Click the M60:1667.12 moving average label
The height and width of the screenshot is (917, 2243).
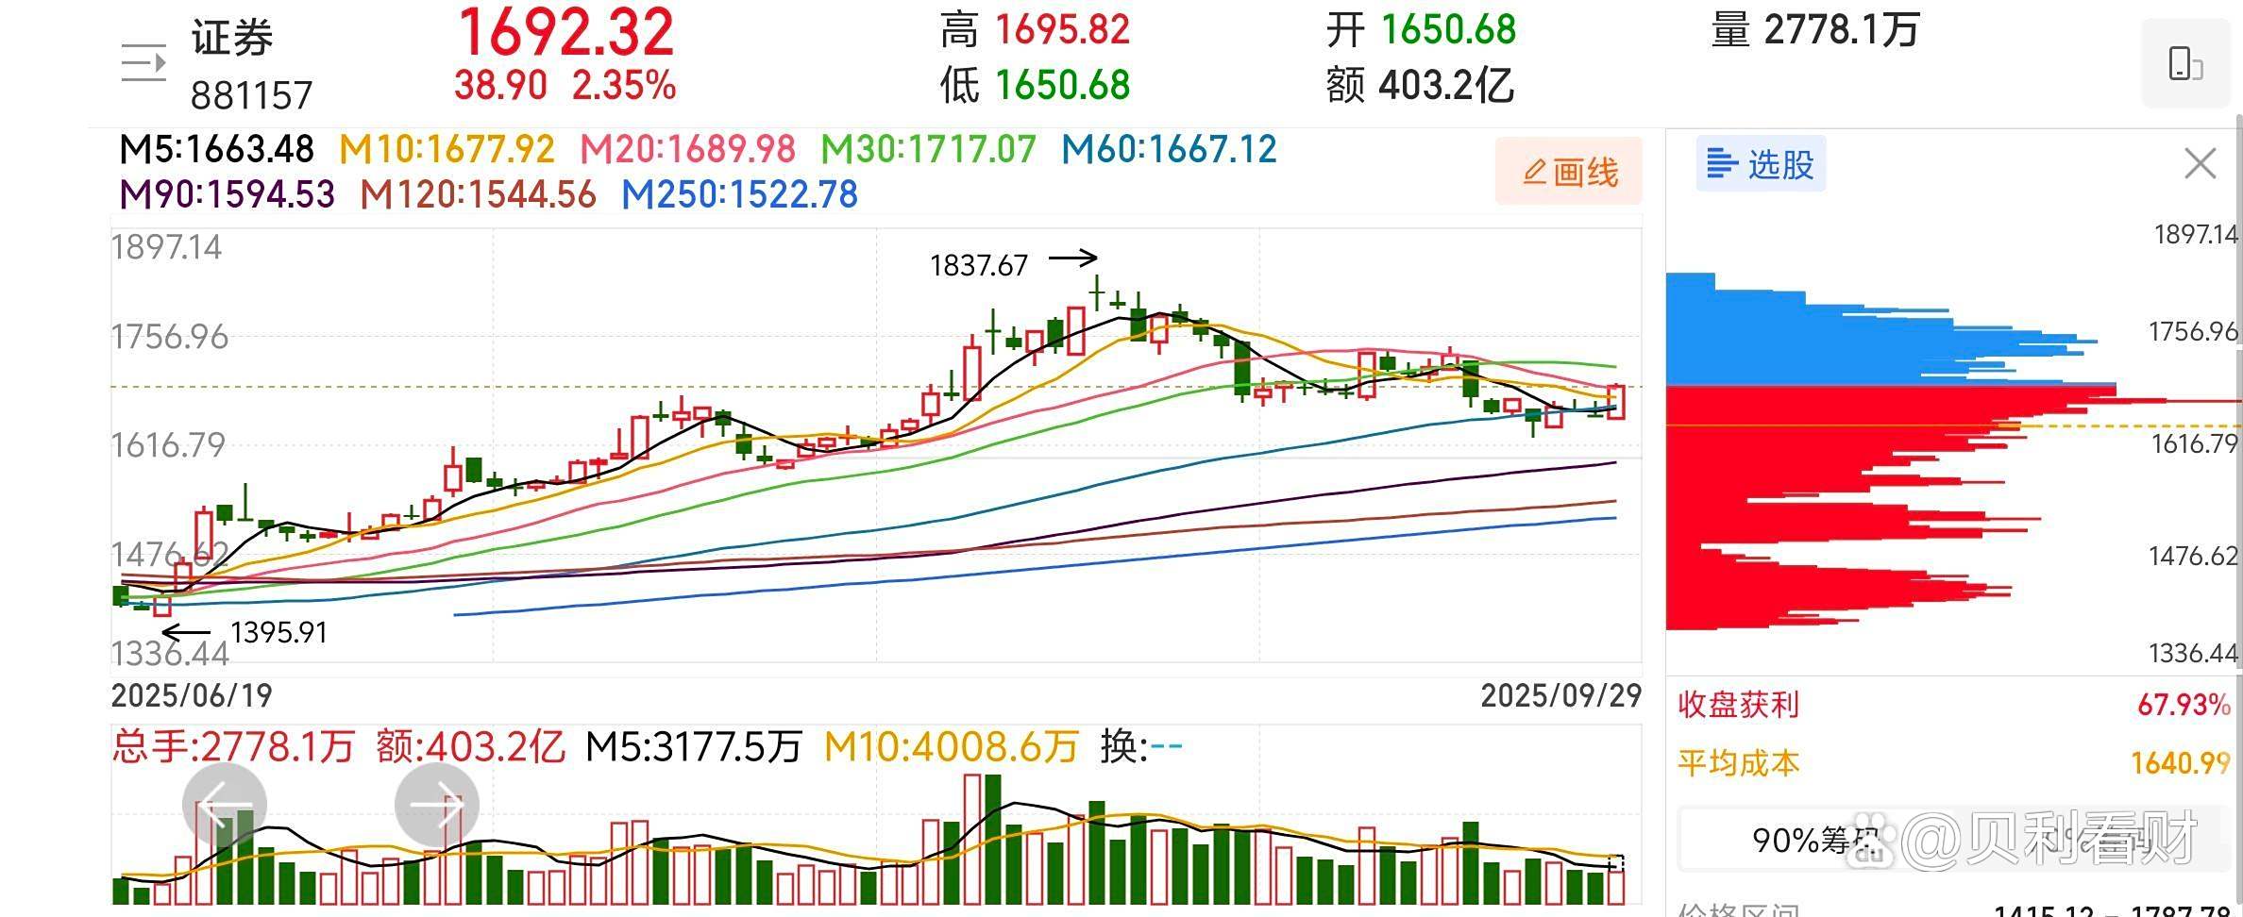pos(1169,149)
